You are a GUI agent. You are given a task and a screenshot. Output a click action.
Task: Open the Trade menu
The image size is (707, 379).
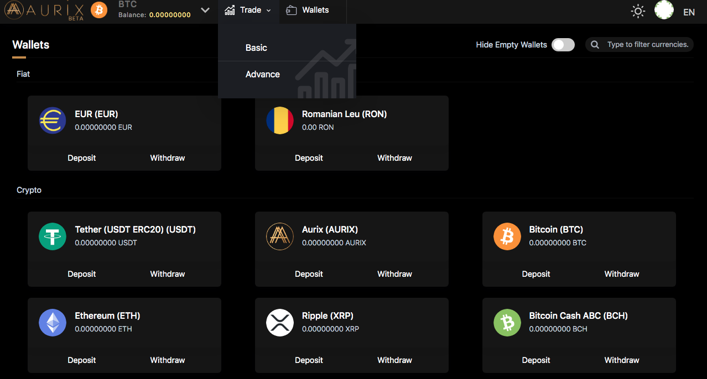click(x=248, y=10)
